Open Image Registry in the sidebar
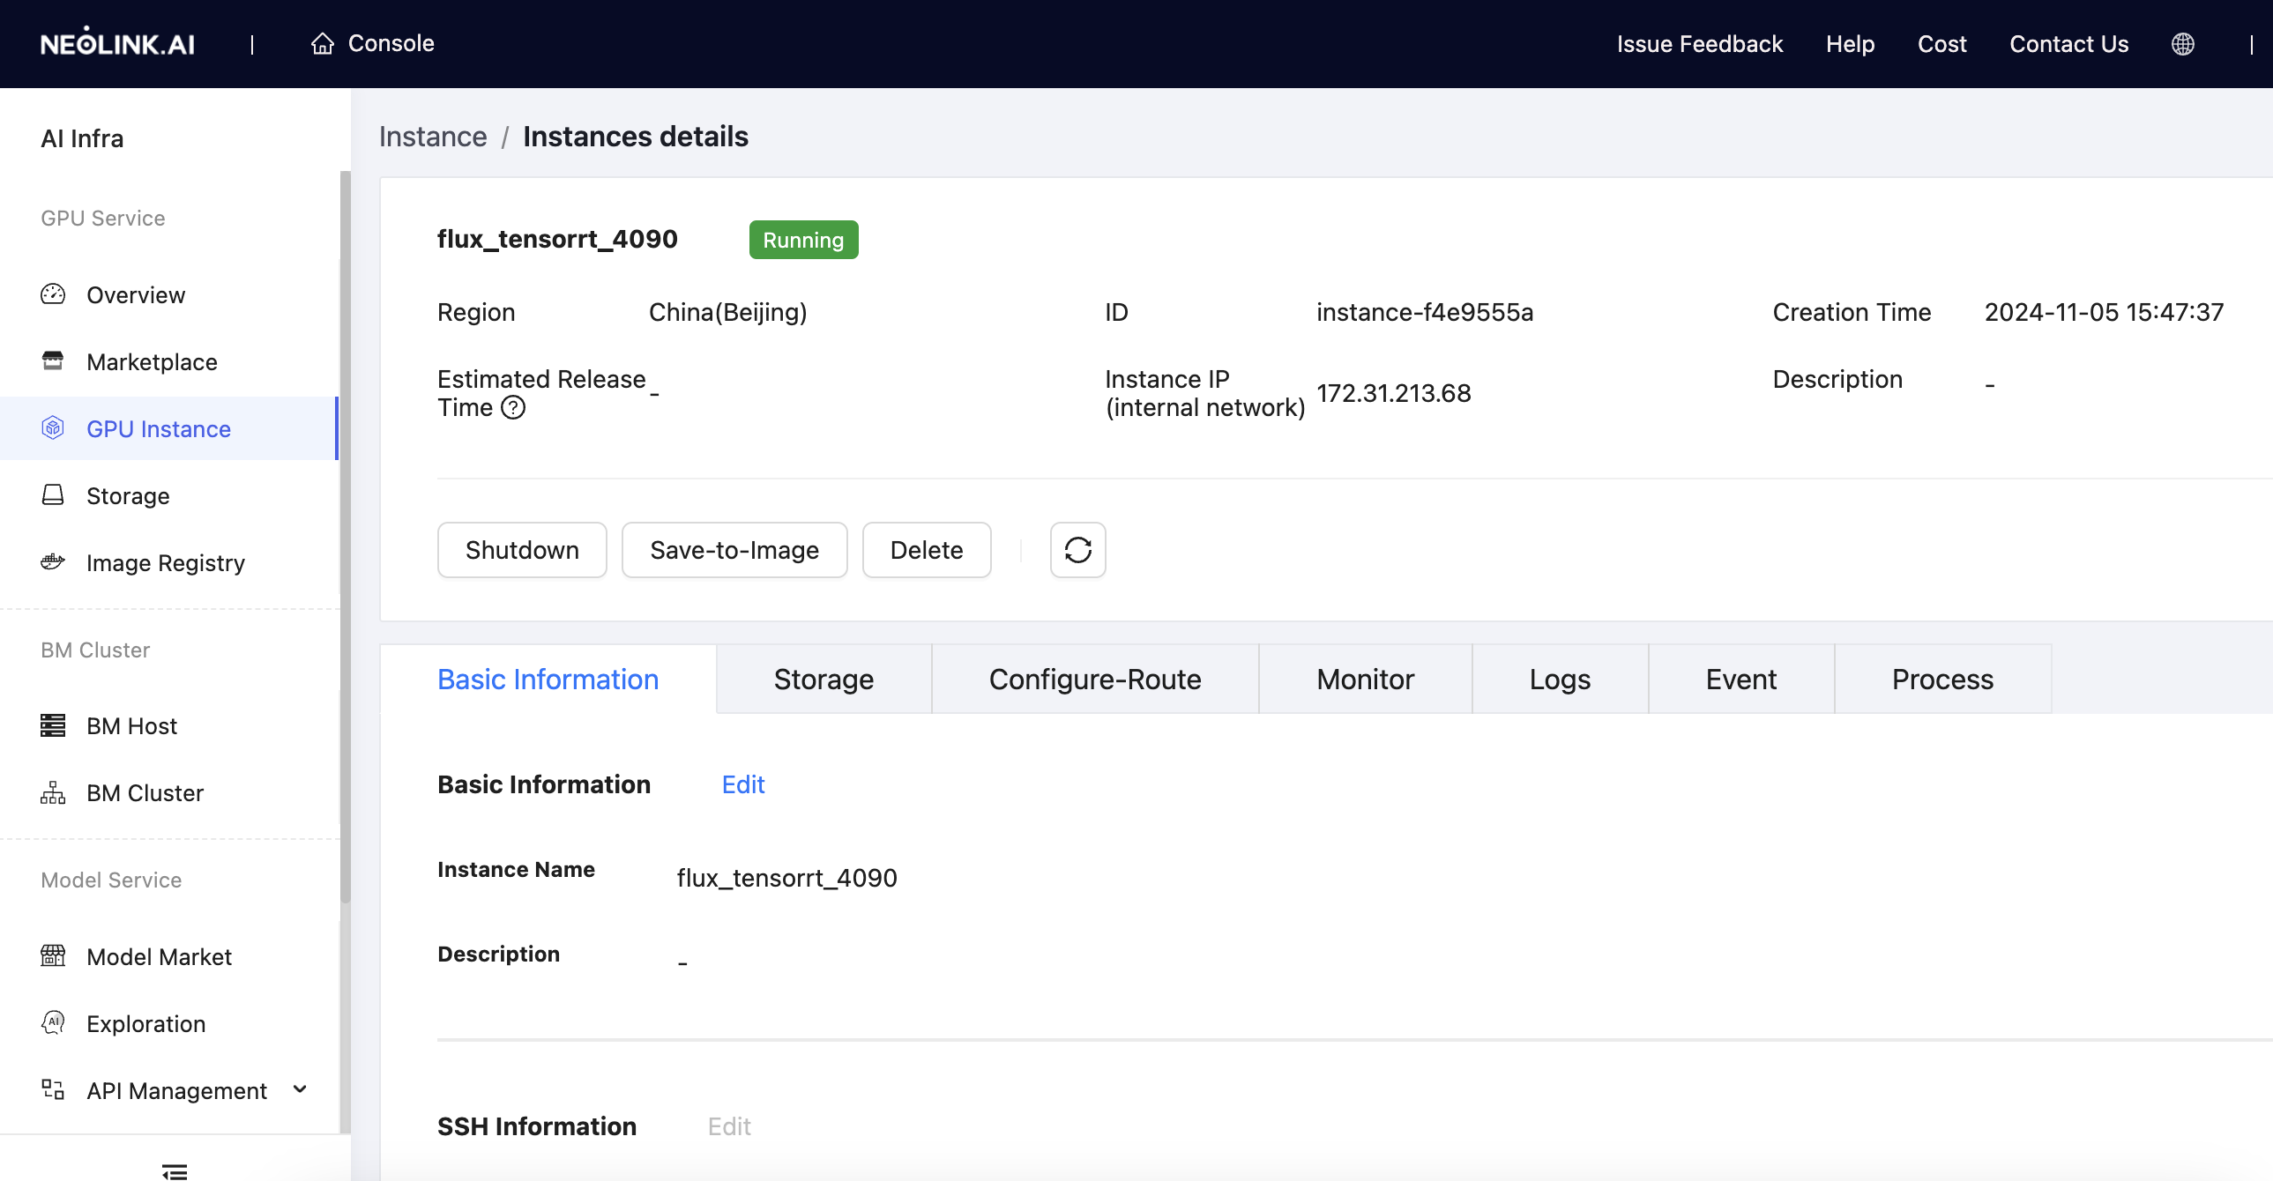2273x1181 pixels. coord(169,562)
